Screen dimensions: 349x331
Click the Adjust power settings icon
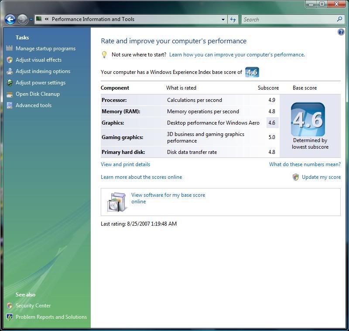[10, 83]
